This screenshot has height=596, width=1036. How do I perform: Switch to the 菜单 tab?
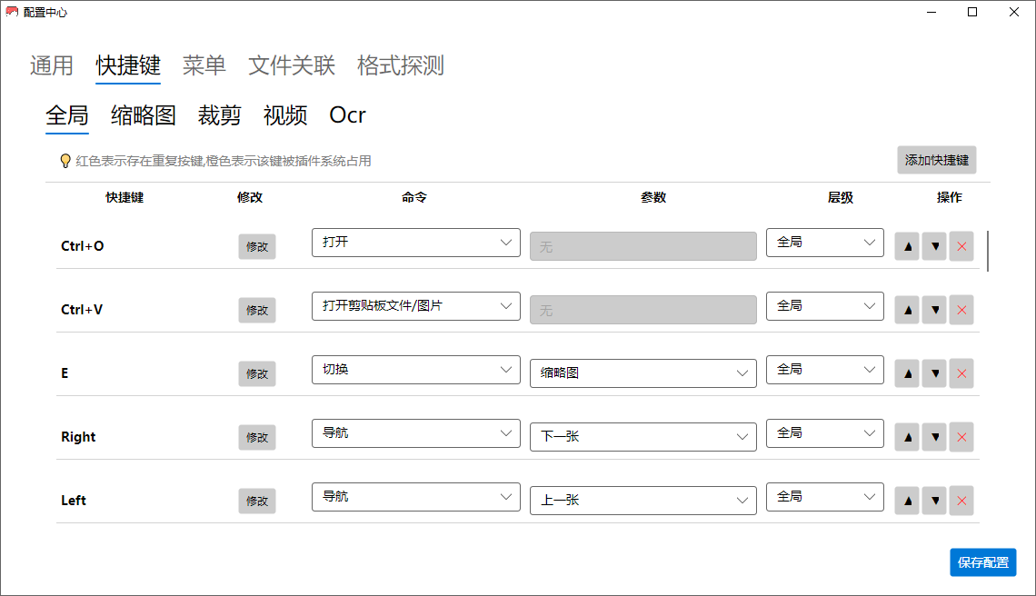click(x=204, y=65)
